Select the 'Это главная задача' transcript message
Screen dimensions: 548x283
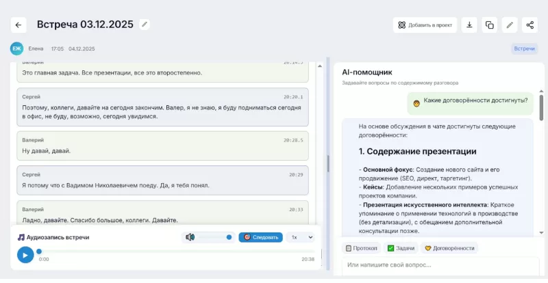point(162,72)
